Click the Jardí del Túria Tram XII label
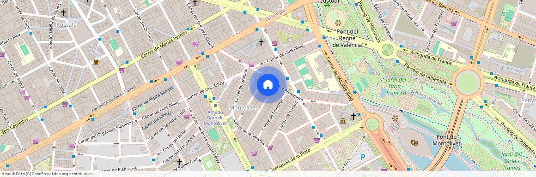This screenshot has height=177, width=536. click(x=396, y=86)
